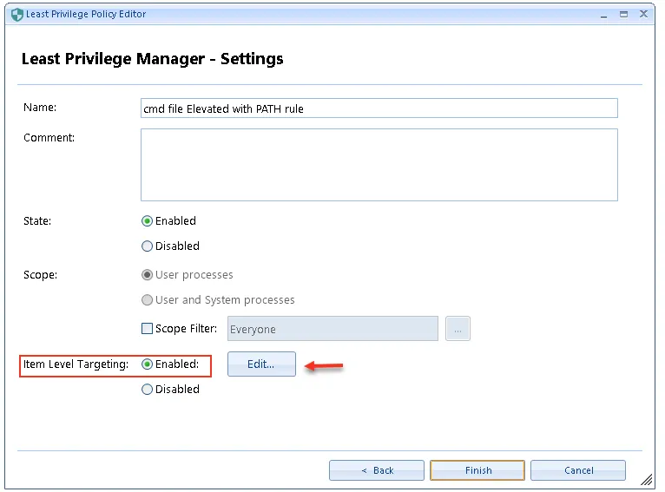Screen dimensions: 665x492
Task: Cancel the settings wizard
Action: coord(578,470)
